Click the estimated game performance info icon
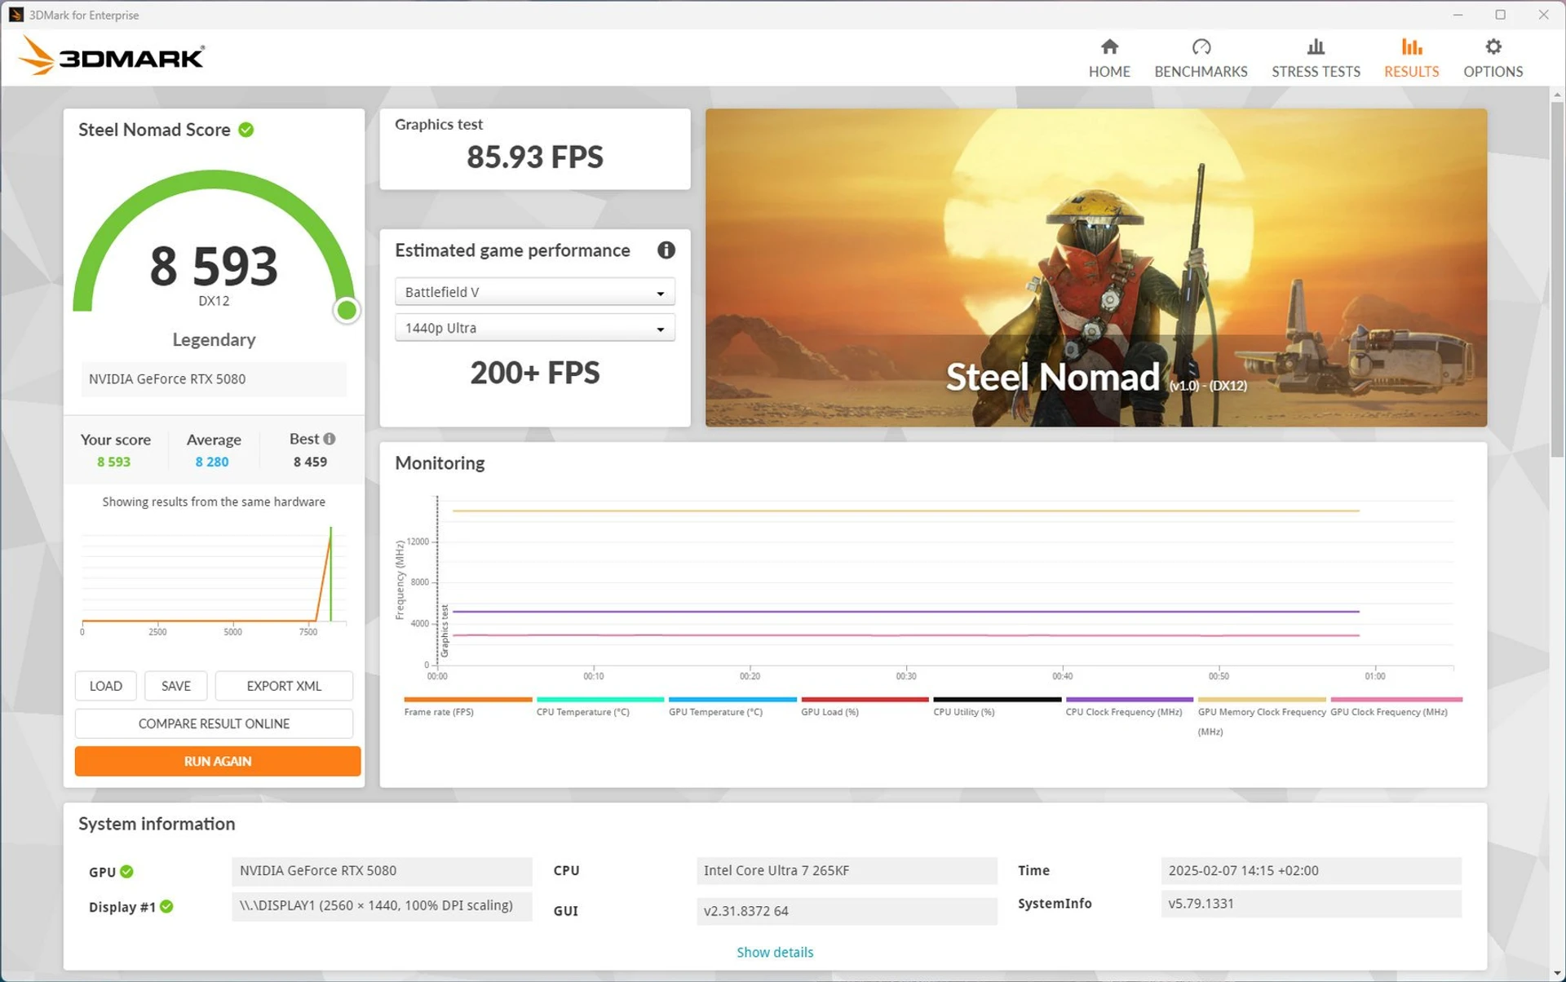 click(x=666, y=250)
